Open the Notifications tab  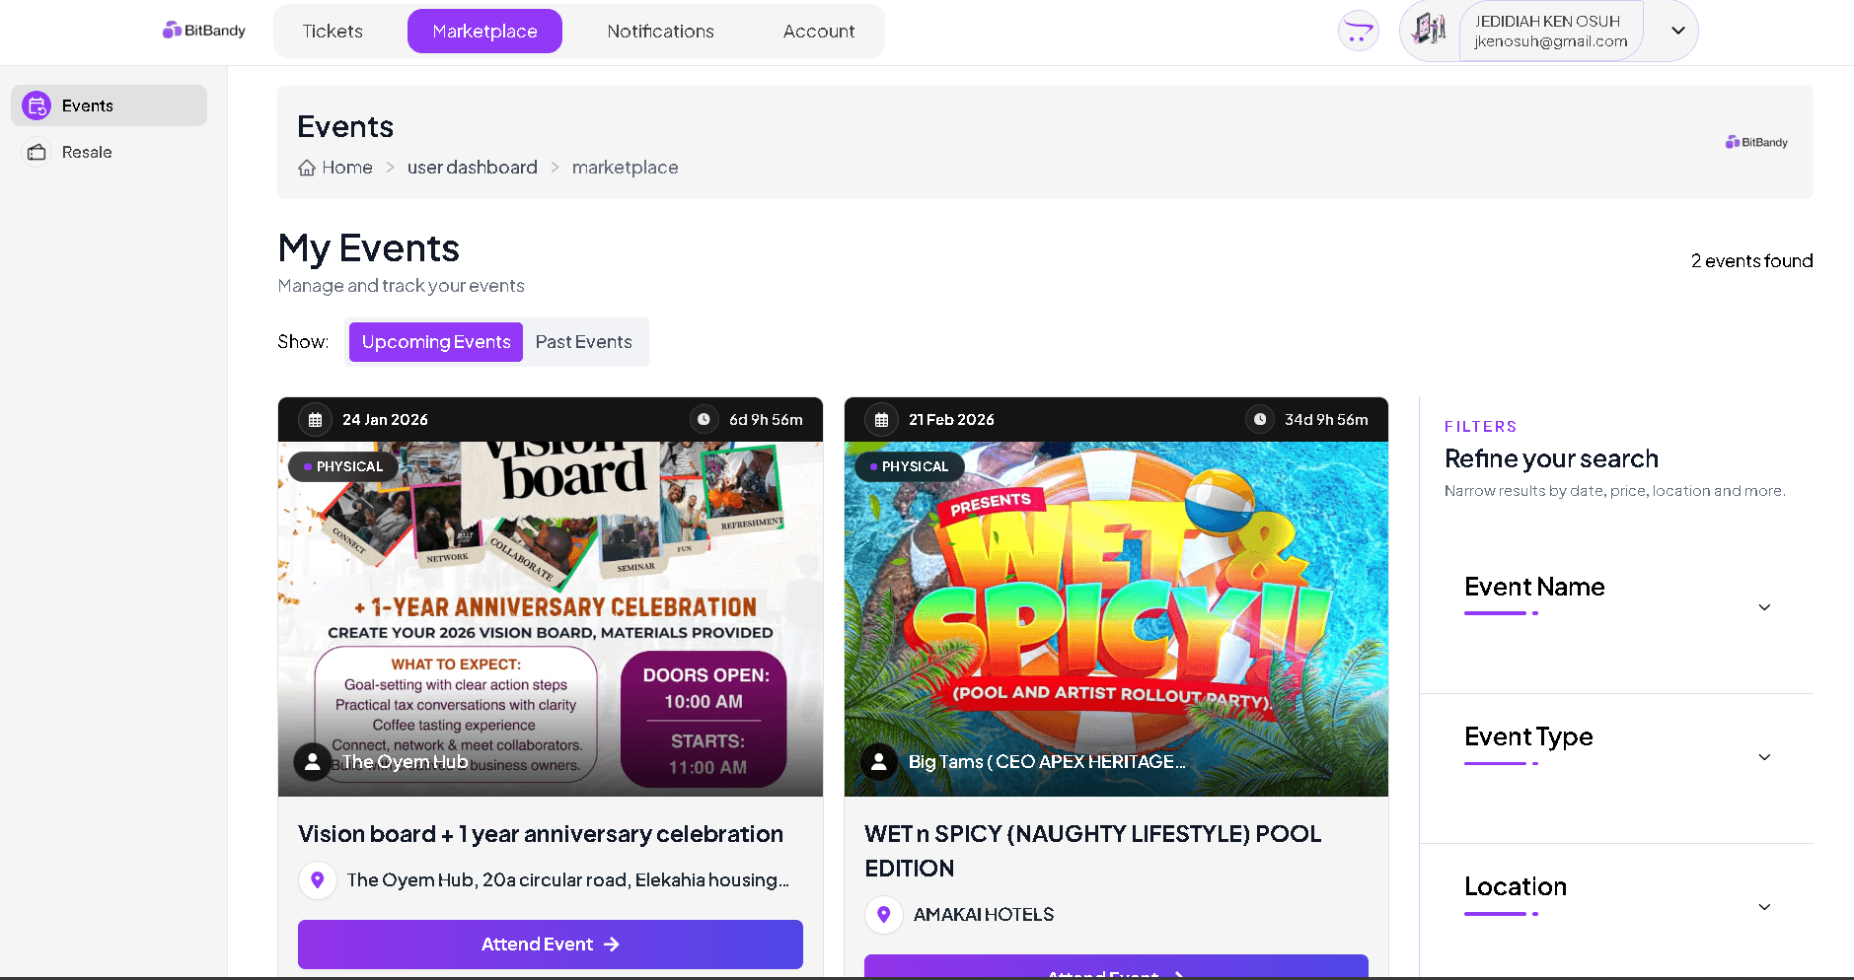[660, 32]
